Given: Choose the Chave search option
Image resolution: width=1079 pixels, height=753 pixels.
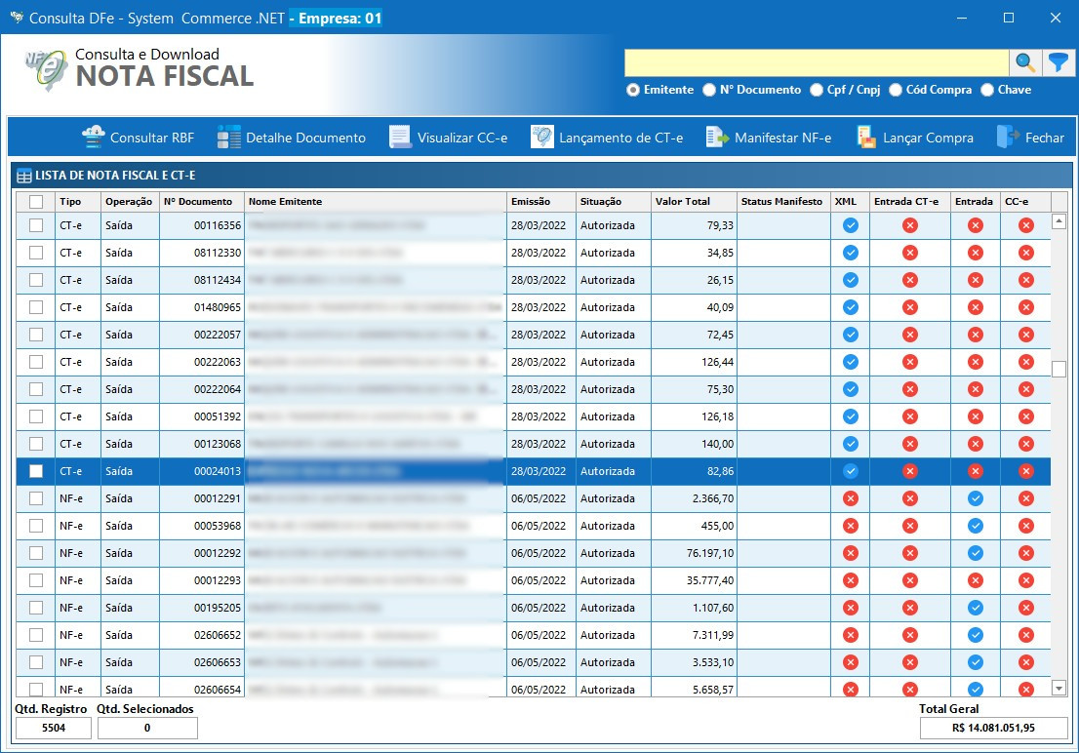Looking at the screenshot, I should click(989, 90).
